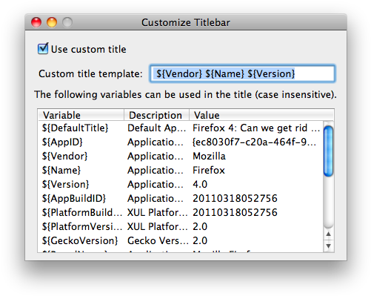The height and width of the screenshot is (296, 371).
Task: Select the ${Vendor} variable row
Action: pos(181,157)
